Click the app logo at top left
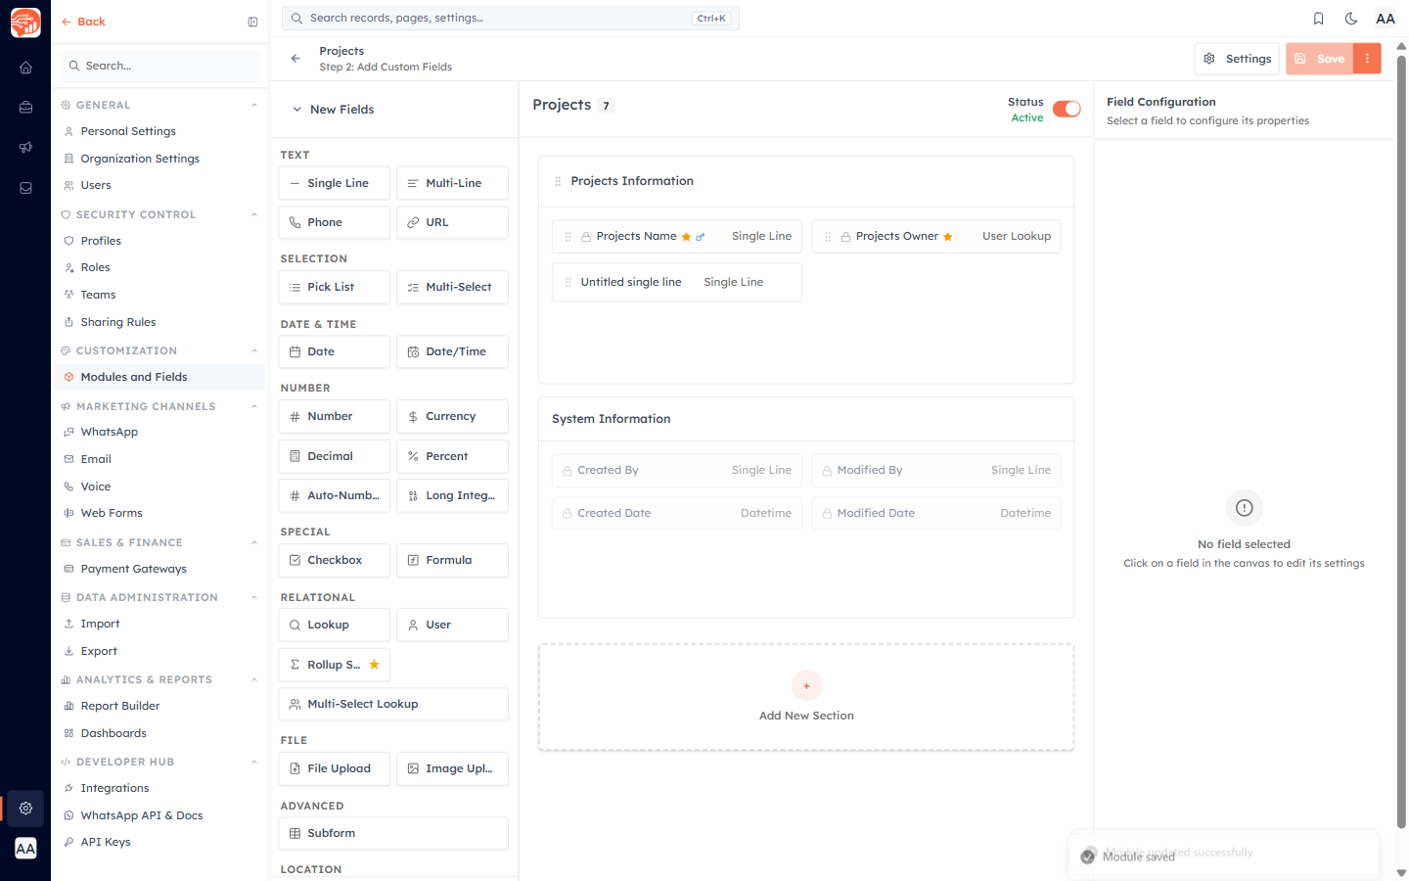This screenshot has width=1409, height=881. tap(25, 22)
